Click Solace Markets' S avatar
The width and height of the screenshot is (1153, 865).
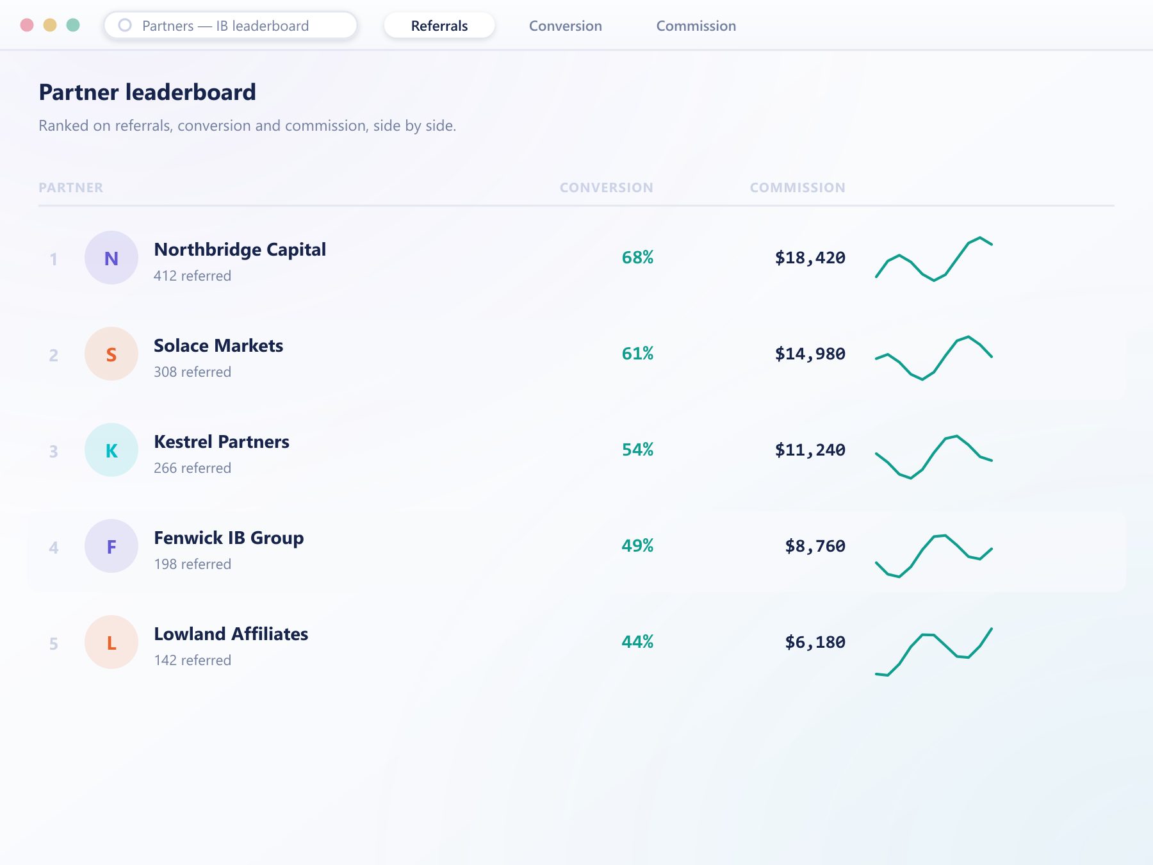(111, 354)
